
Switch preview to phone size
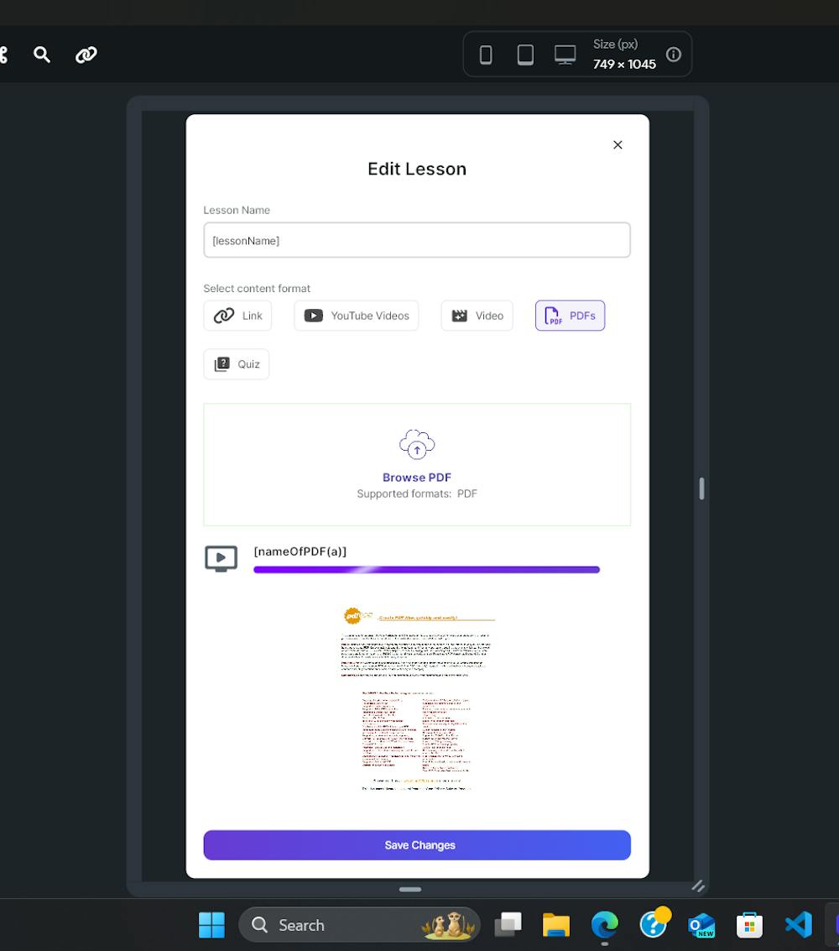(486, 55)
